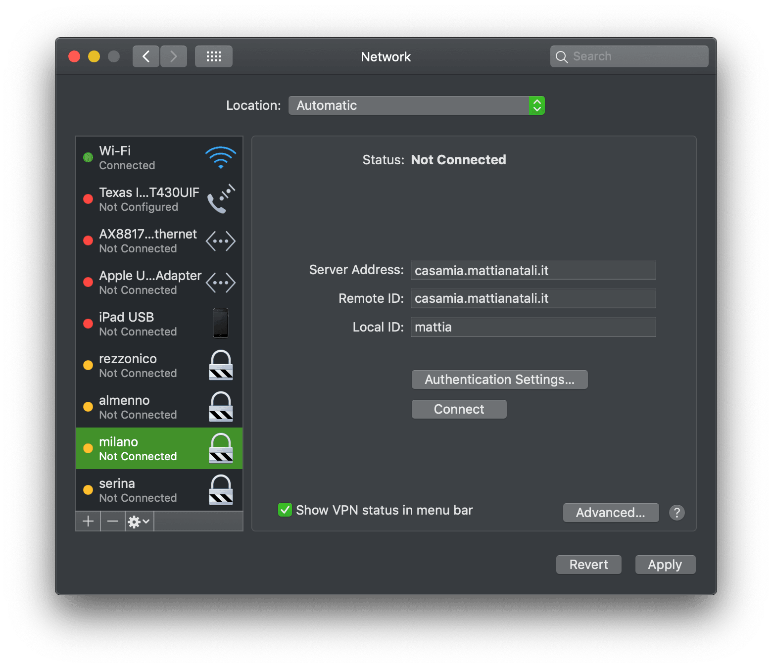
Task: Select the serina VPN service
Action: pyautogui.click(x=159, y=490)
